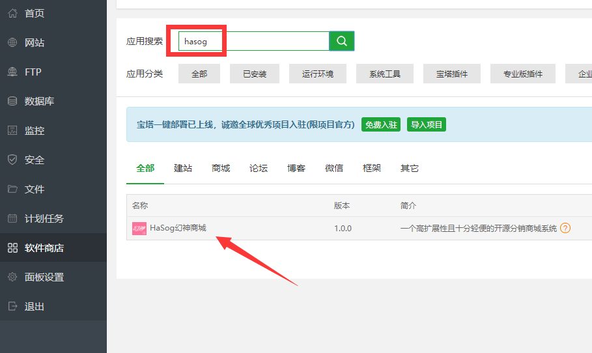Switch to the 框架 tab
592x353 pixels.
(x=372, y=168)
